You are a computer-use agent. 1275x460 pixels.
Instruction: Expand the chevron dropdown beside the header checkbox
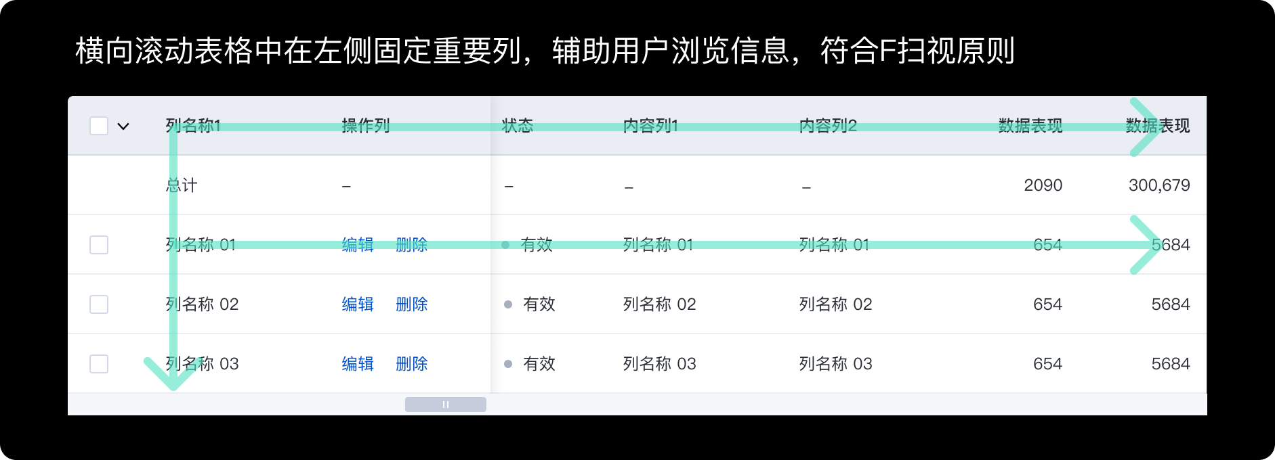coord(123,127)
